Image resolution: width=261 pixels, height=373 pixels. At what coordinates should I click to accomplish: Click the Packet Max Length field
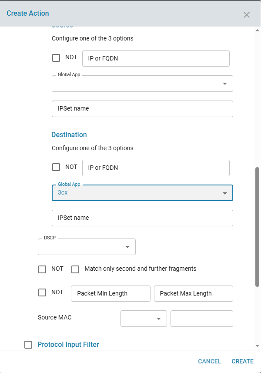pyautogui.click(x=194, y=293)
